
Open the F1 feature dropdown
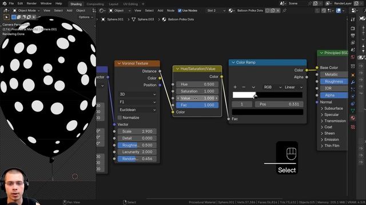coord(137,102)
